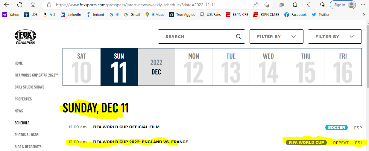Click the Fox Sports PressPass logo
This screenshot has width=369, height=151.
click(x=25, y=37)
